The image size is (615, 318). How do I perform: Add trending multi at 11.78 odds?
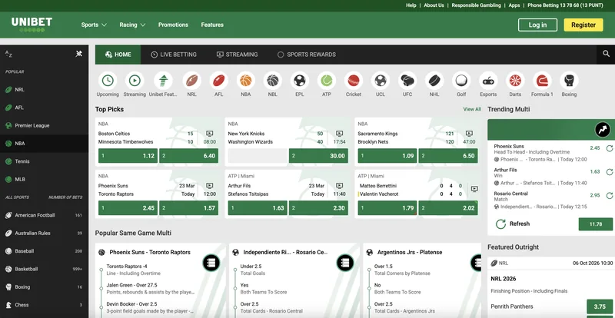point(595,224)
